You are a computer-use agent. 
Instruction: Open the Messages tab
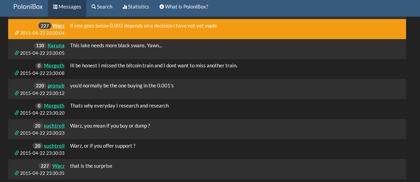point(67,7)
